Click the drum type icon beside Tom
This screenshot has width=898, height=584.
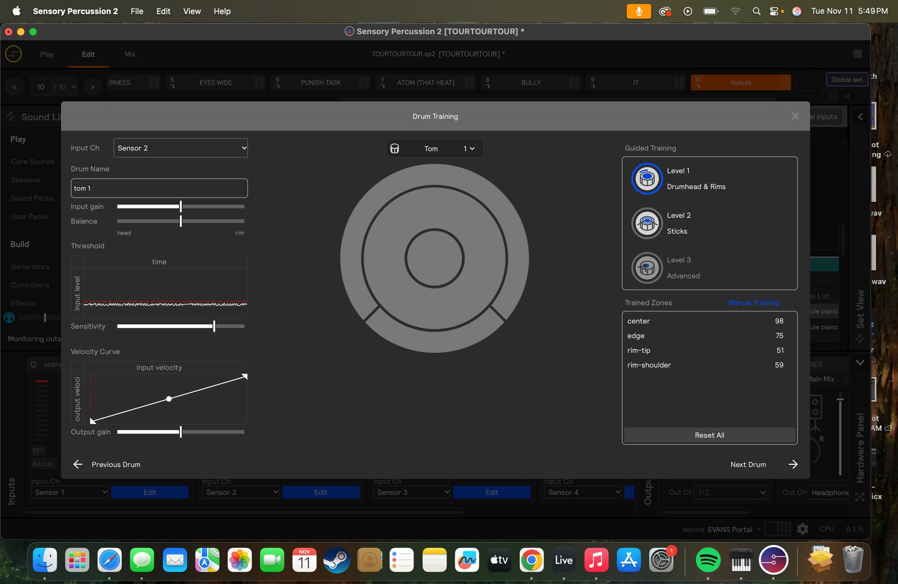(395, 149)
